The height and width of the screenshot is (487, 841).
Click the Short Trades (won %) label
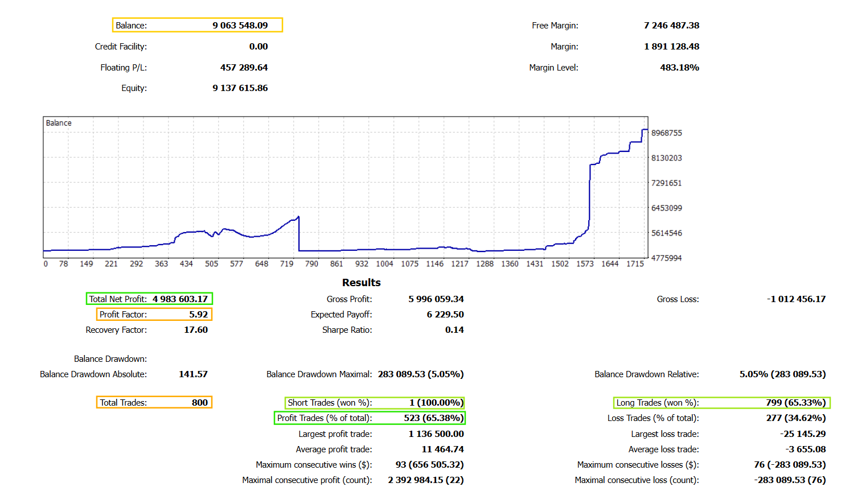pyautogui.click(x=329, y=402)
